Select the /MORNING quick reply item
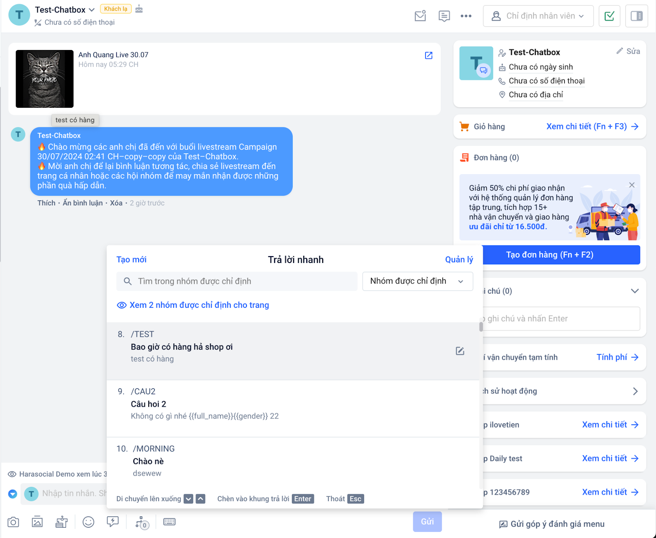The width and height of the screenshot is (656, 538). 293,461
